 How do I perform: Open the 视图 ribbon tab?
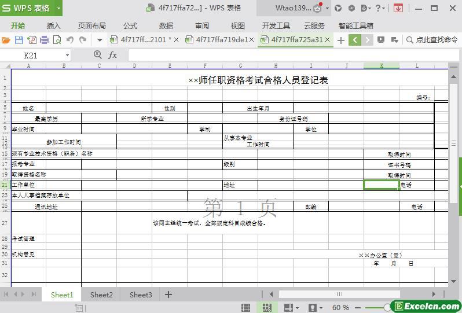click(x=238, y=26)
